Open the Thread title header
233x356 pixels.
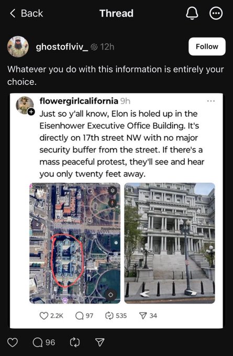(x=116, y=14)
